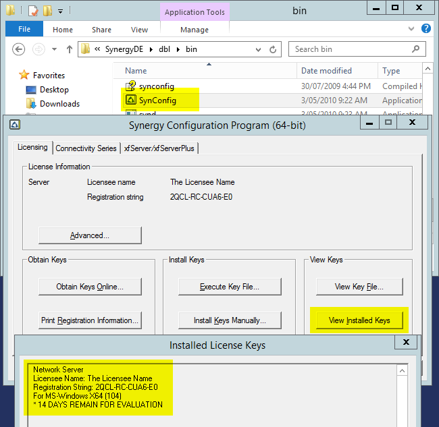Select SynergyDE in the address path

[124, 49]
